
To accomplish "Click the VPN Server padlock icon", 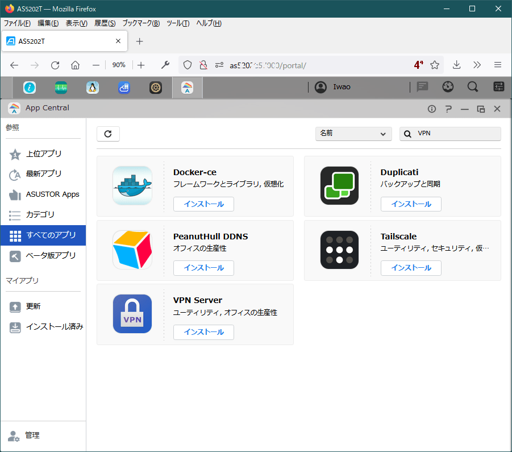I will click(132, 314).
